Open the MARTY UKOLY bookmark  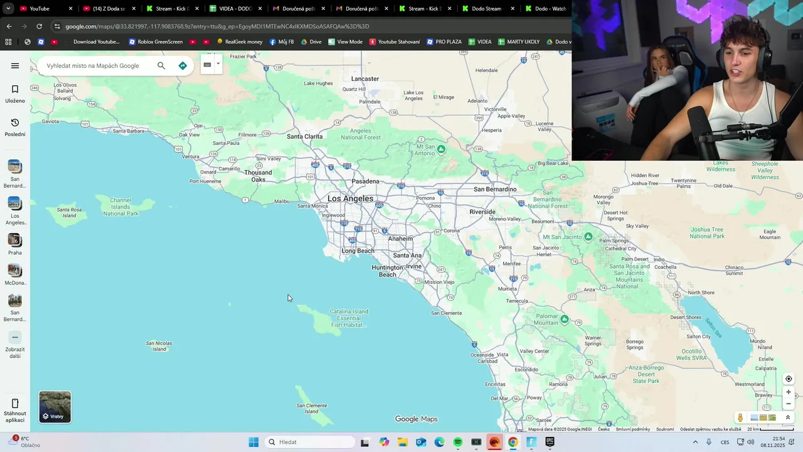519,42
